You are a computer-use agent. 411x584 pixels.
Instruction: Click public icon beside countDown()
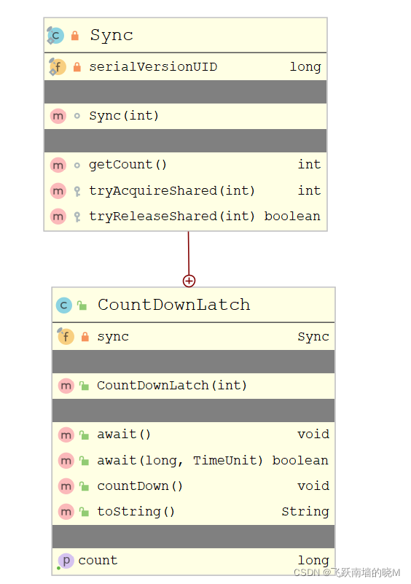pyautogui.click(x=84, y=486)
